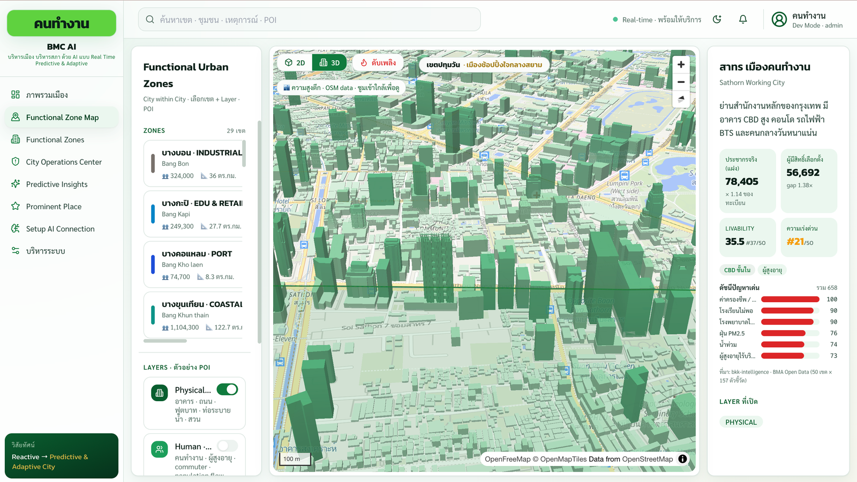Click the PHYSICAL layer chip
Viewport: 857px width, 482px height.
coord(741,422)
